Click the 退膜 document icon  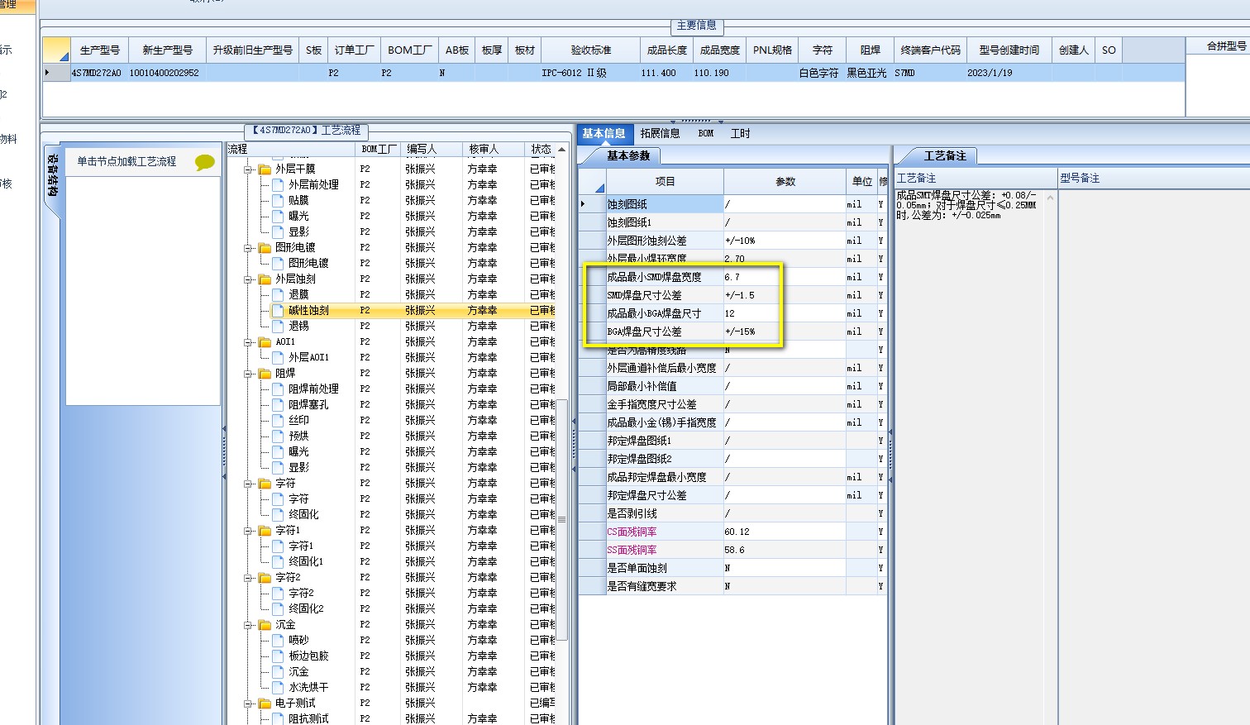click(x=278, y=294)
